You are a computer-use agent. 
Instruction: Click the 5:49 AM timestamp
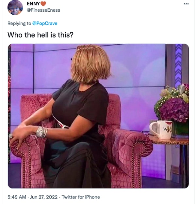pos(17,197)
